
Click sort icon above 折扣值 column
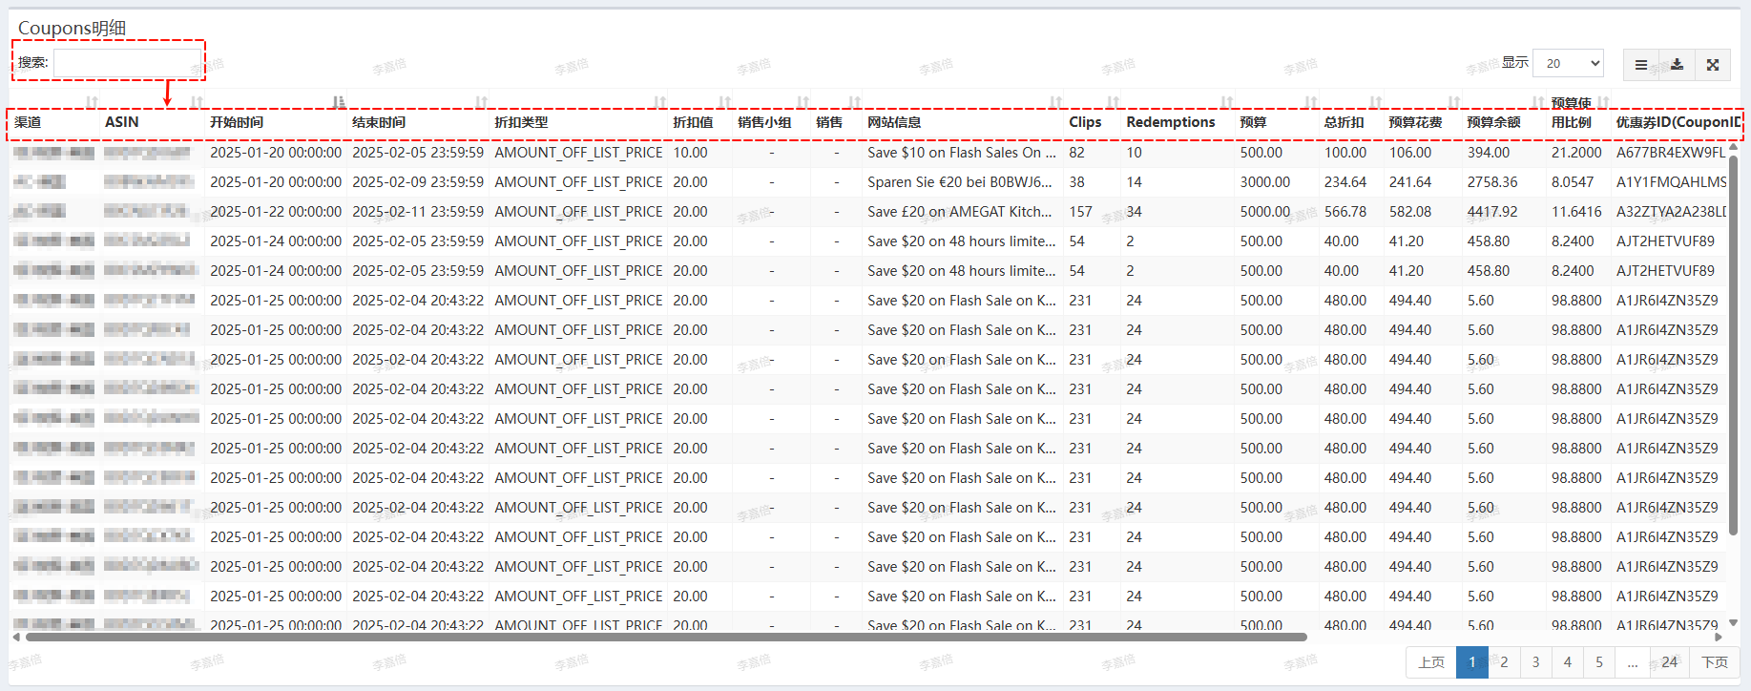(x=724, y=102)
